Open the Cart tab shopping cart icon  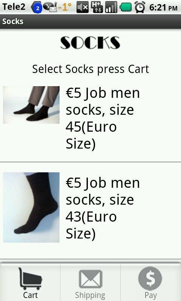pyautogui.click(x=30, y=278)
